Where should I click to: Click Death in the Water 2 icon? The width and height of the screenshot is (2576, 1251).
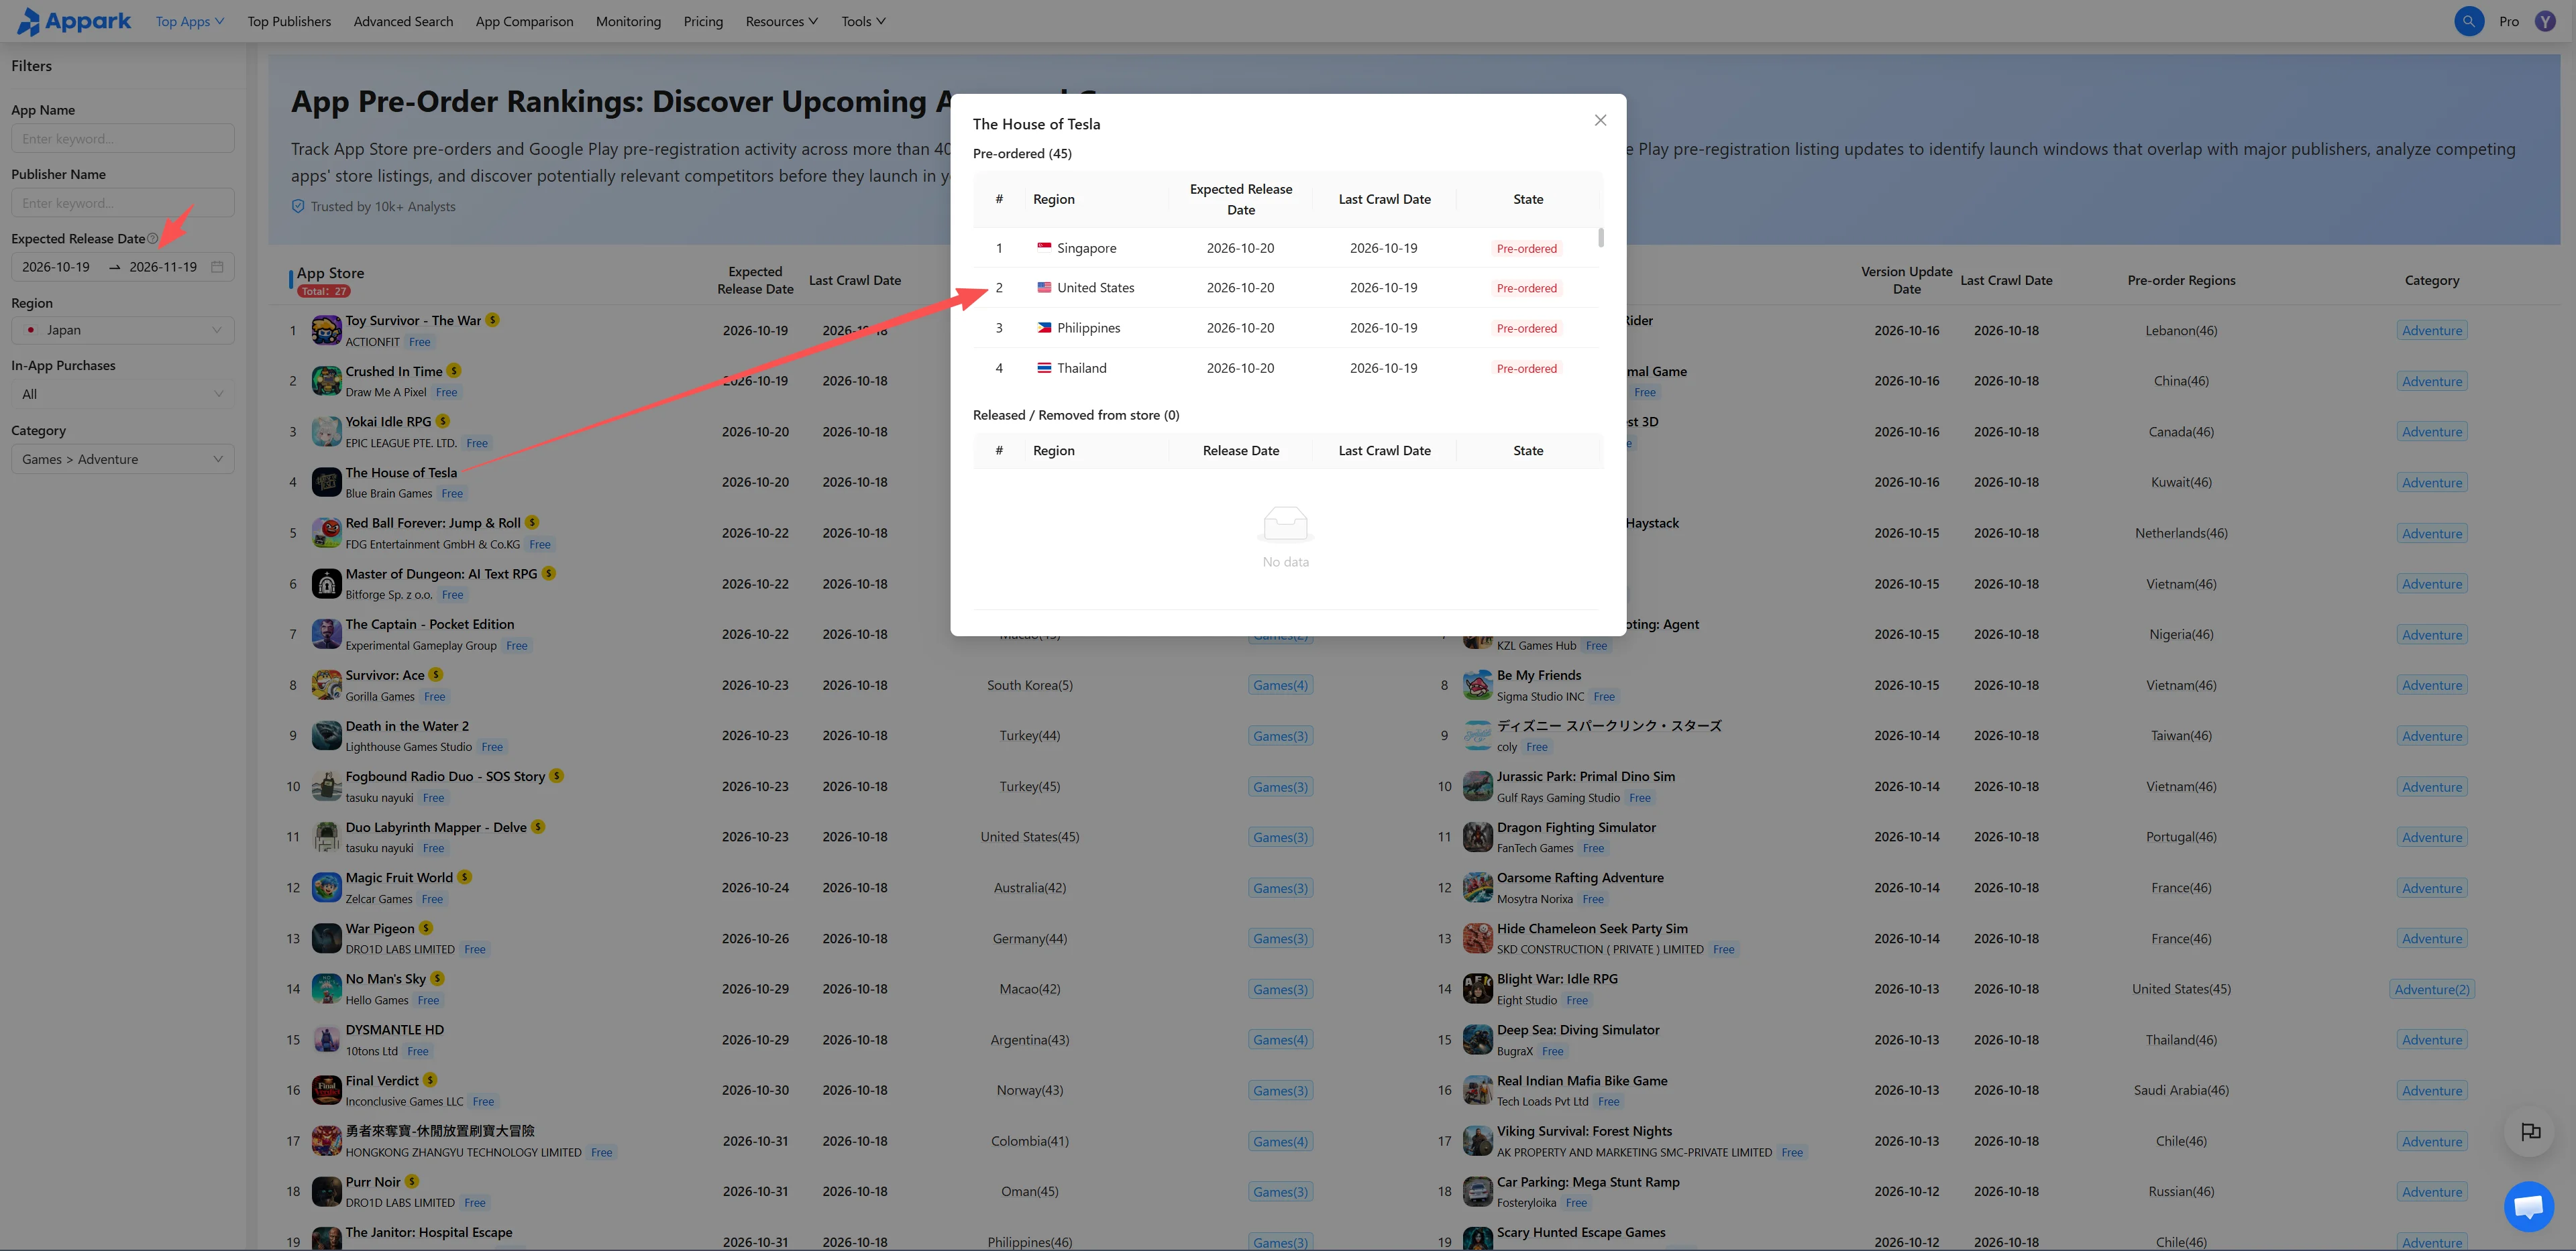[326, 735]
